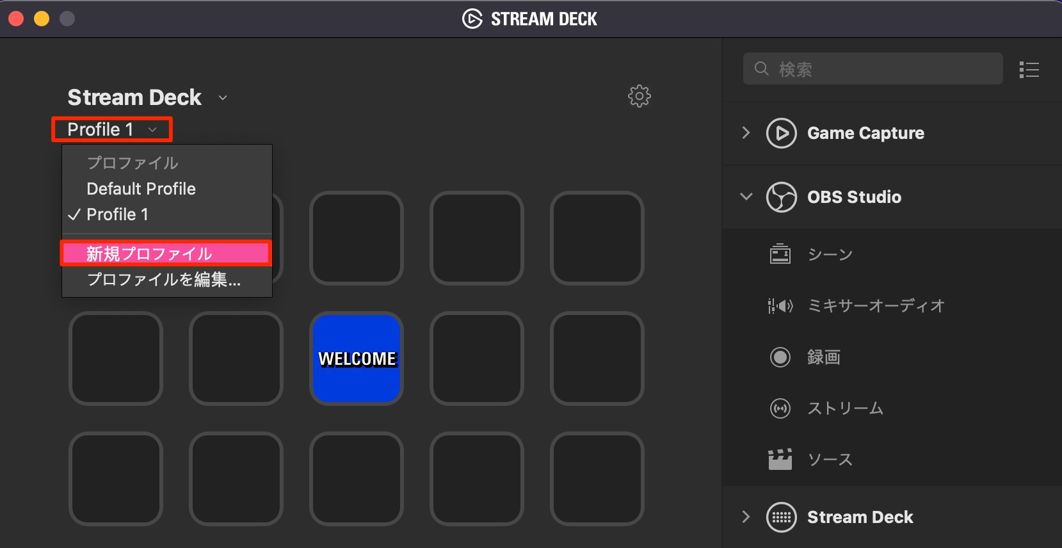The image size is (1062, 548).
Task: Click the ミキサーオーディオ action label
Action: (876, 306)
